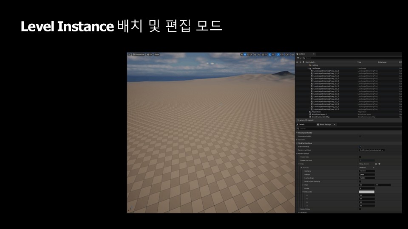Close the Outliner tab
Viewport: 408px width, 229px height.
click(x=314, y=54)
